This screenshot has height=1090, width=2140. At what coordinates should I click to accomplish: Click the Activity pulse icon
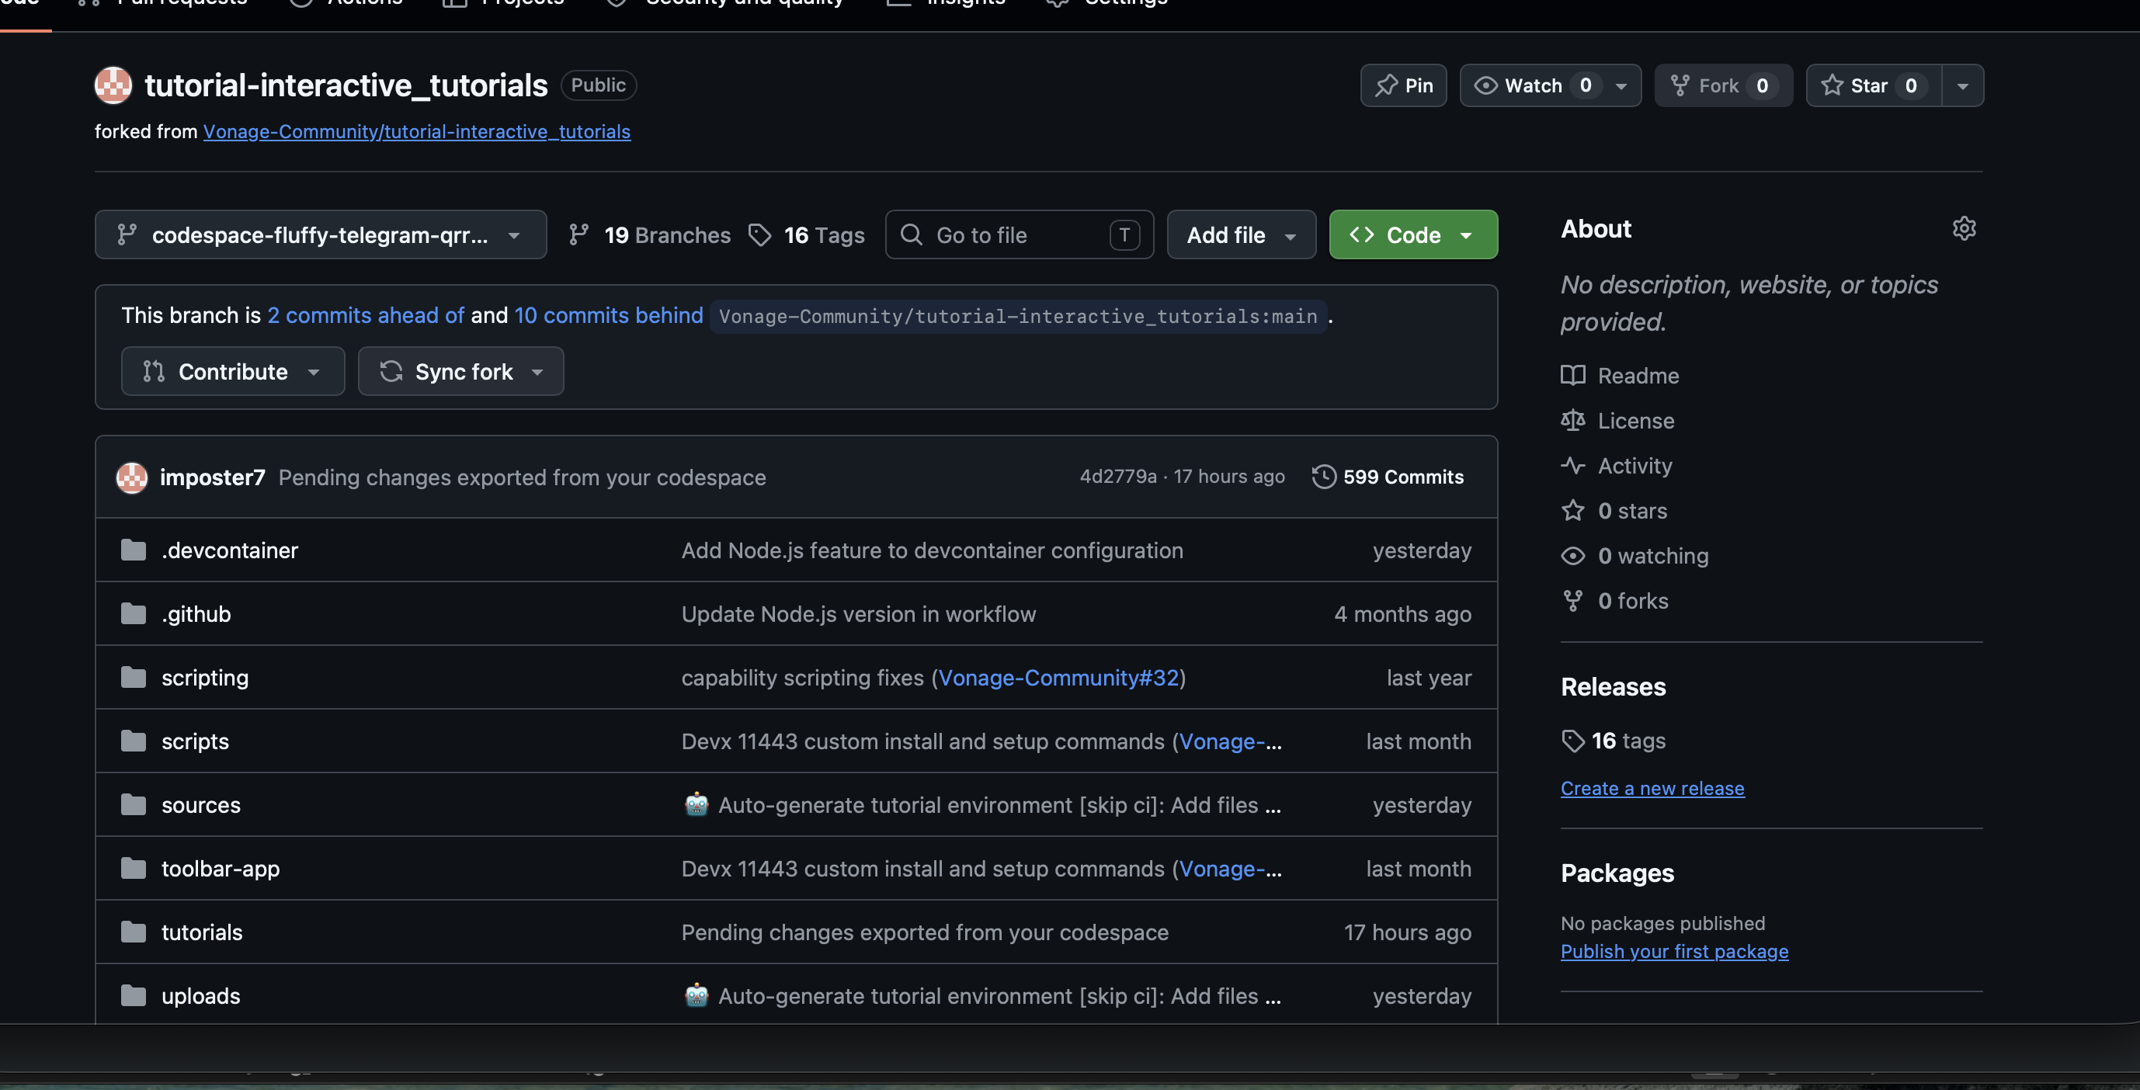click(x=1572, y=465)
